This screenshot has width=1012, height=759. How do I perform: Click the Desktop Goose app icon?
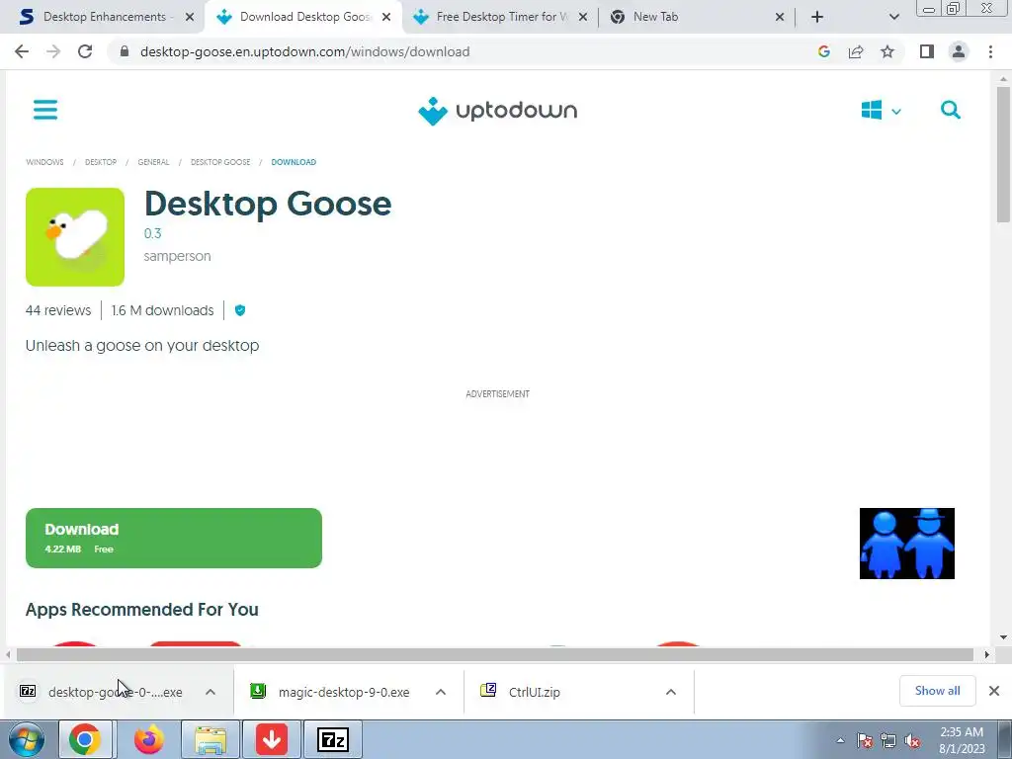click(75, 237)
